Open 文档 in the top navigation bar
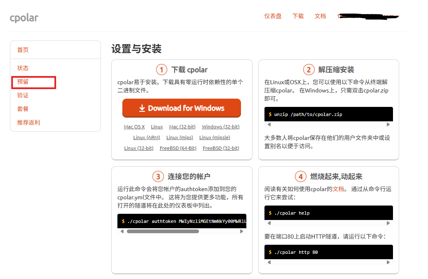428x279 pixels. 320,16
